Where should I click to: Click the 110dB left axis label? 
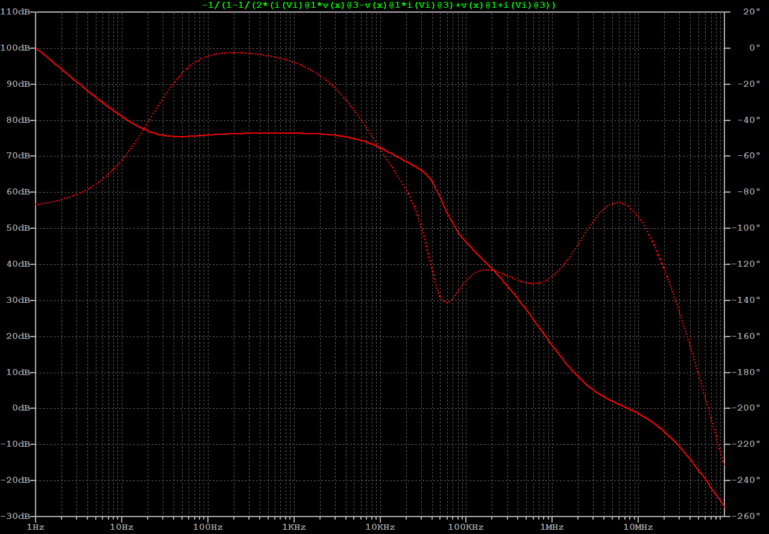pyautogui.click(x=15, y=12)
